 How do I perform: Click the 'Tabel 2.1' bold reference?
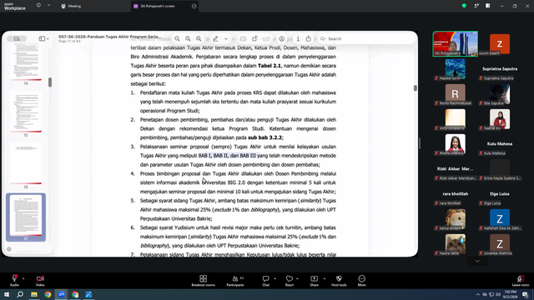(270, 66)
